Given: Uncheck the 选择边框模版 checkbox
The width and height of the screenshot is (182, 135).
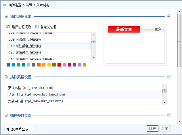Looking at the screenshot, I should pos(8,26).
